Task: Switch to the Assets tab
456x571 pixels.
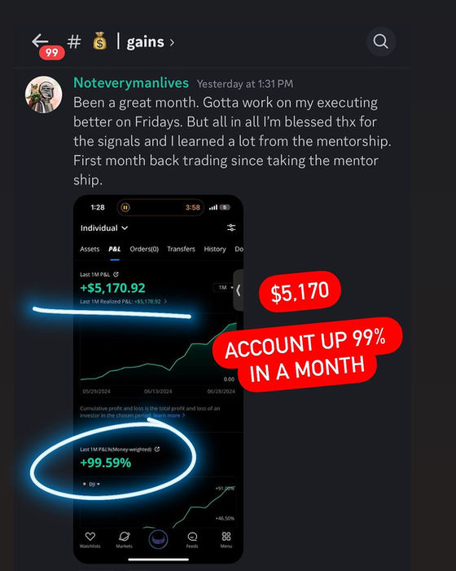Action: coord(90,249)
